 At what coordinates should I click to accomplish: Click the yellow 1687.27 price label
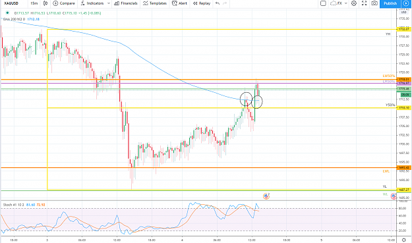pyautogui.click(x=403, y=190)
